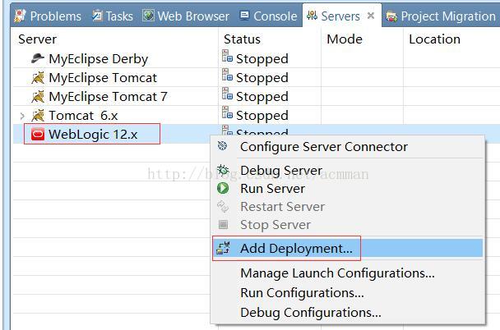Click the green Run Server play icon
The height and width of the screenshot is (330, 500).
(223, 188)
